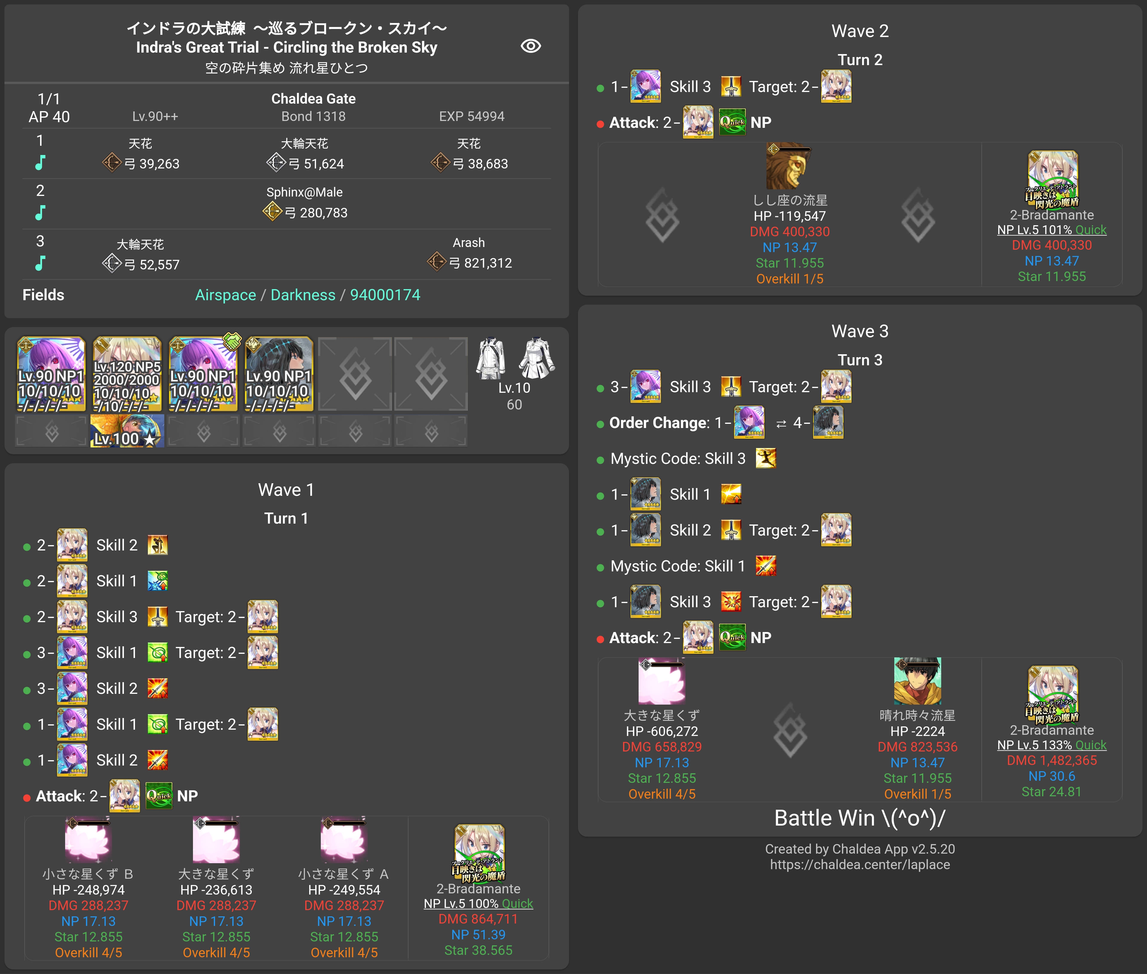Select the dark-haired Lv.90 NP1 servant portrait

pos(280,374)
